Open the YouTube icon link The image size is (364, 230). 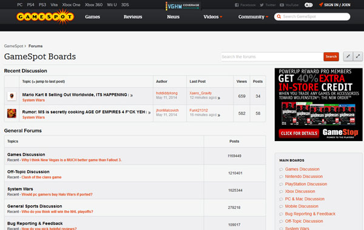coord(282,5)
